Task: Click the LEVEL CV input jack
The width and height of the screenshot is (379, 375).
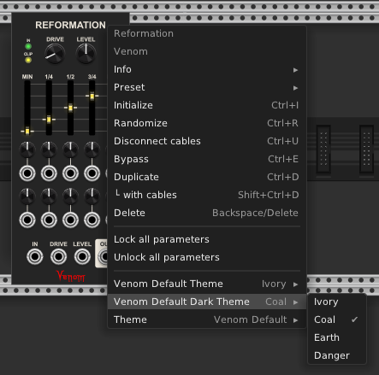Action: coord(82,256)
